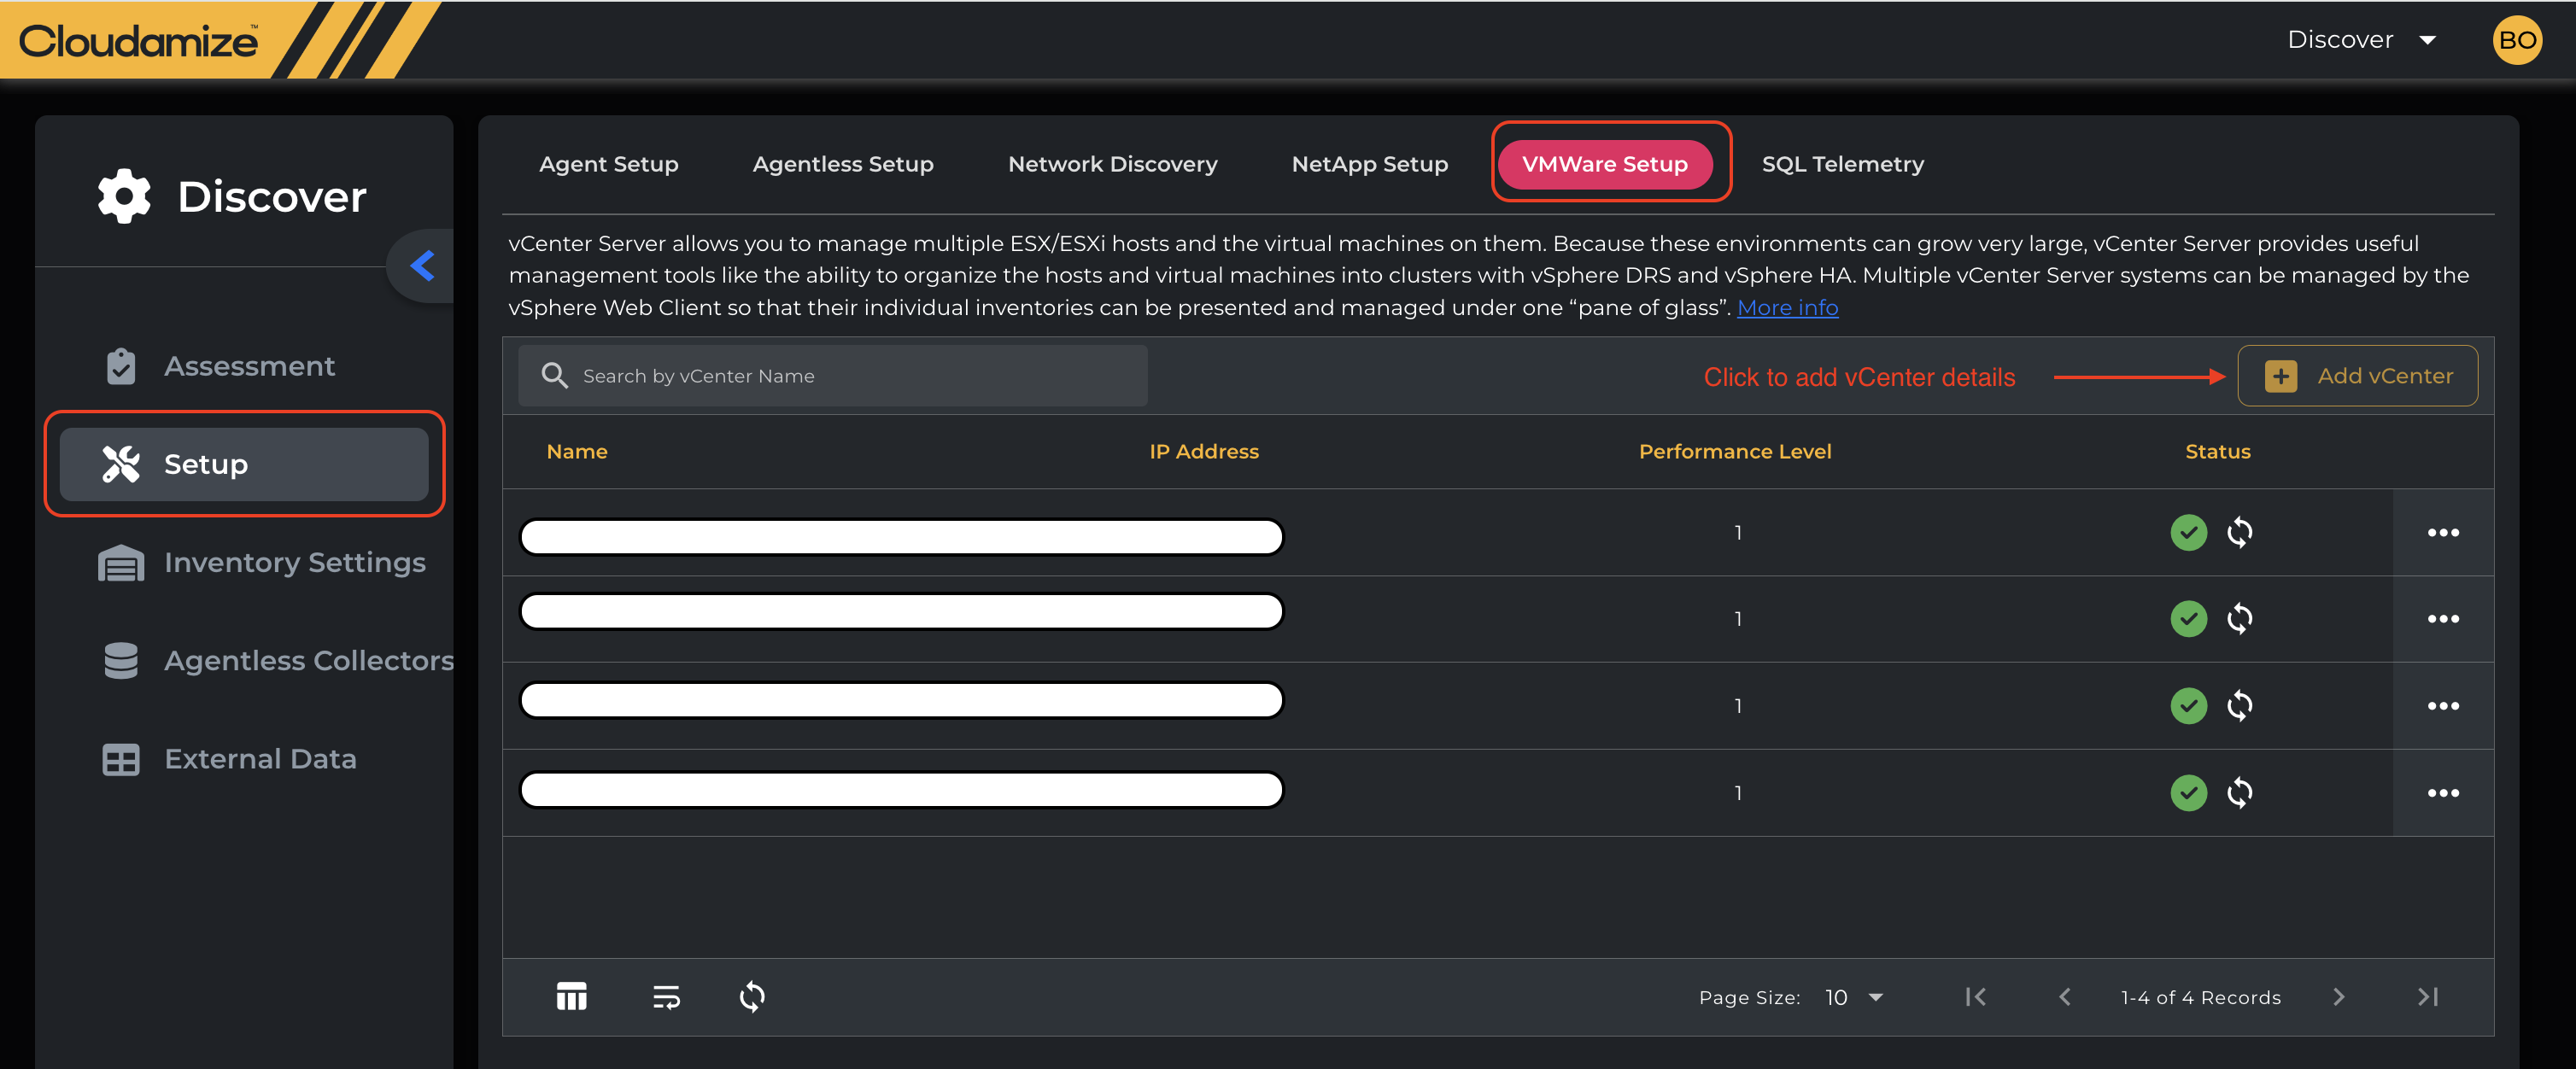2576x1069 pixels.
Task: Open three-dot menu for third vCenter row
Action: click(x=2442, y=706)
